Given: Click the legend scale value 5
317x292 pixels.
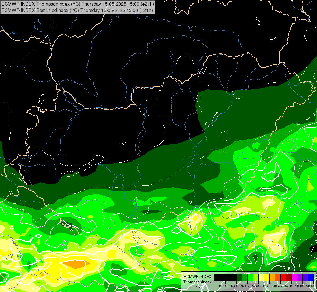Looking at the screenshot, I should click(220, 286).
